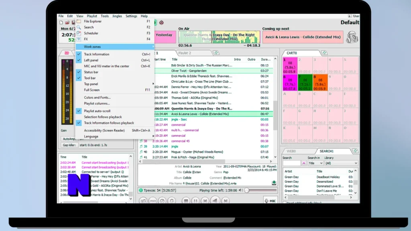Expand the Language submenu

pyautogui.click(x=115, y=136)
